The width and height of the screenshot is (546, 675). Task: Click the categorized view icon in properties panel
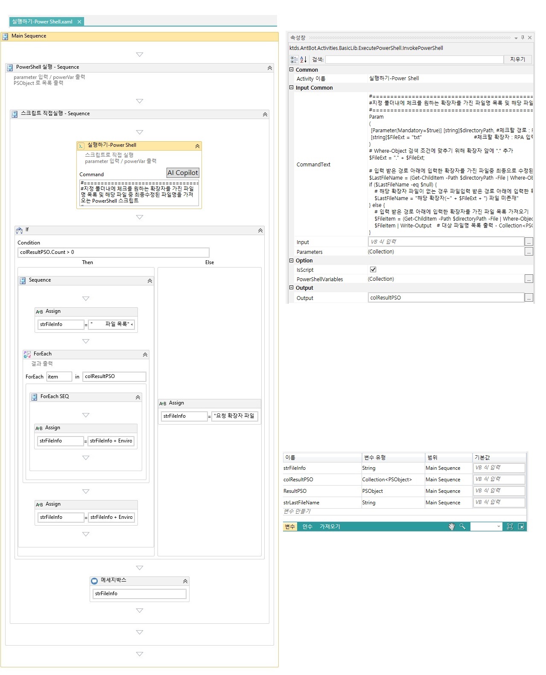pos(294,60)
